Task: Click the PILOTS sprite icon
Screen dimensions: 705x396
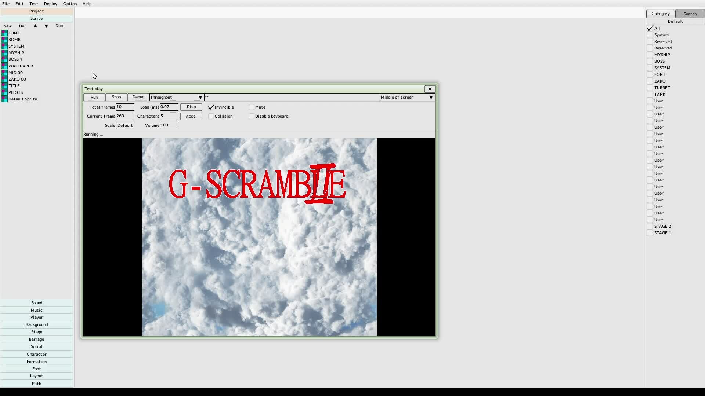Action: [x=4, y=92]
